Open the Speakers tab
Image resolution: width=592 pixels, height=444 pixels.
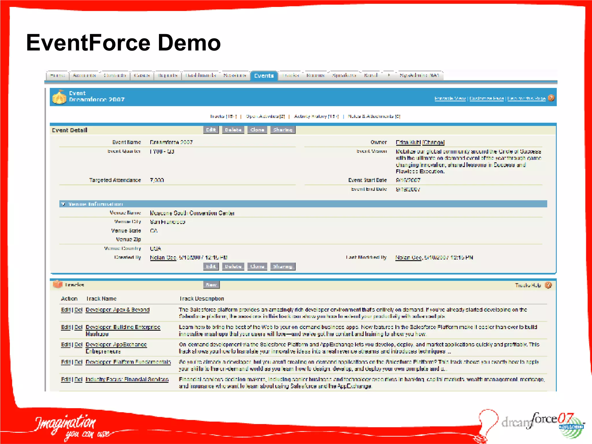point(344,75)
